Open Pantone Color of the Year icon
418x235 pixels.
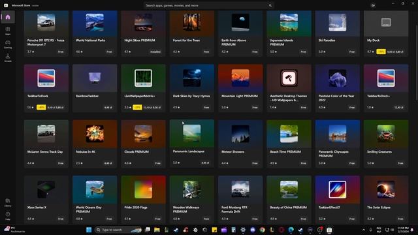tap(337, 78)
